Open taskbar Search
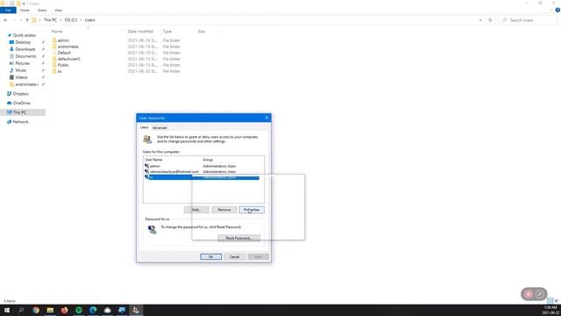The height and width of the screenshot is (316, 561). [21, 310]
